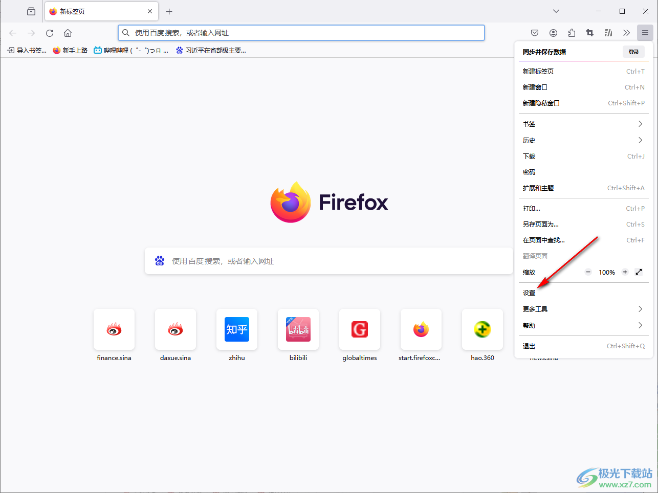Viewport: 658px width, 493px height.
Task: Reset zoom via 100% label
Action: coord(607,272)
